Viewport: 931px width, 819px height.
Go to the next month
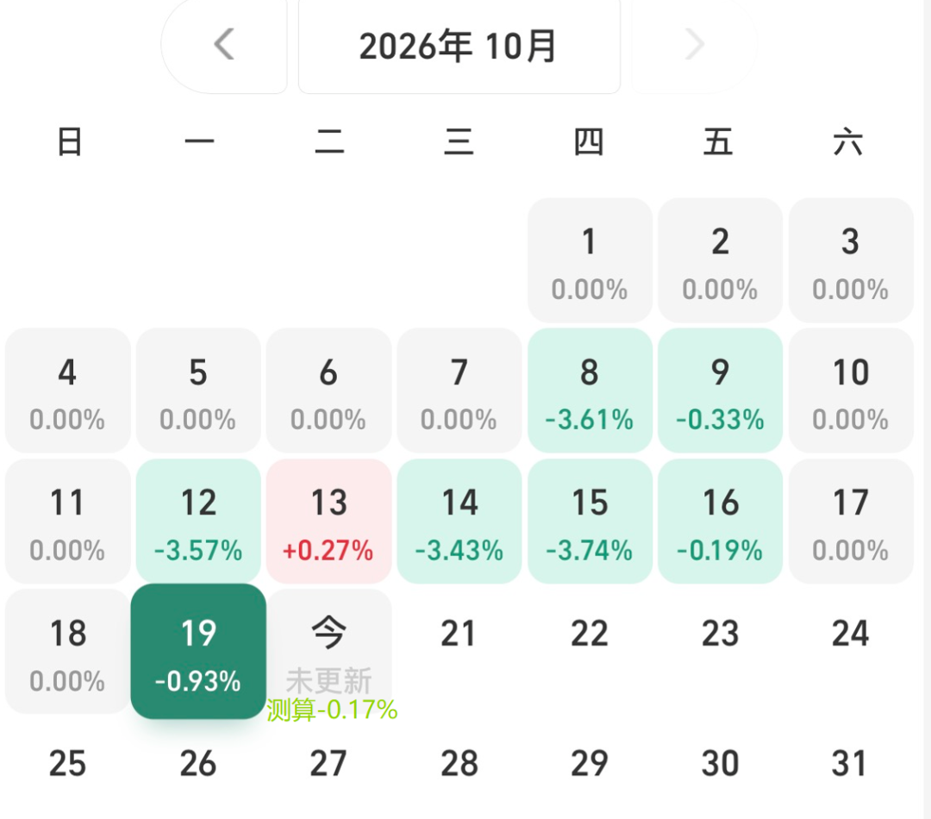694,45
